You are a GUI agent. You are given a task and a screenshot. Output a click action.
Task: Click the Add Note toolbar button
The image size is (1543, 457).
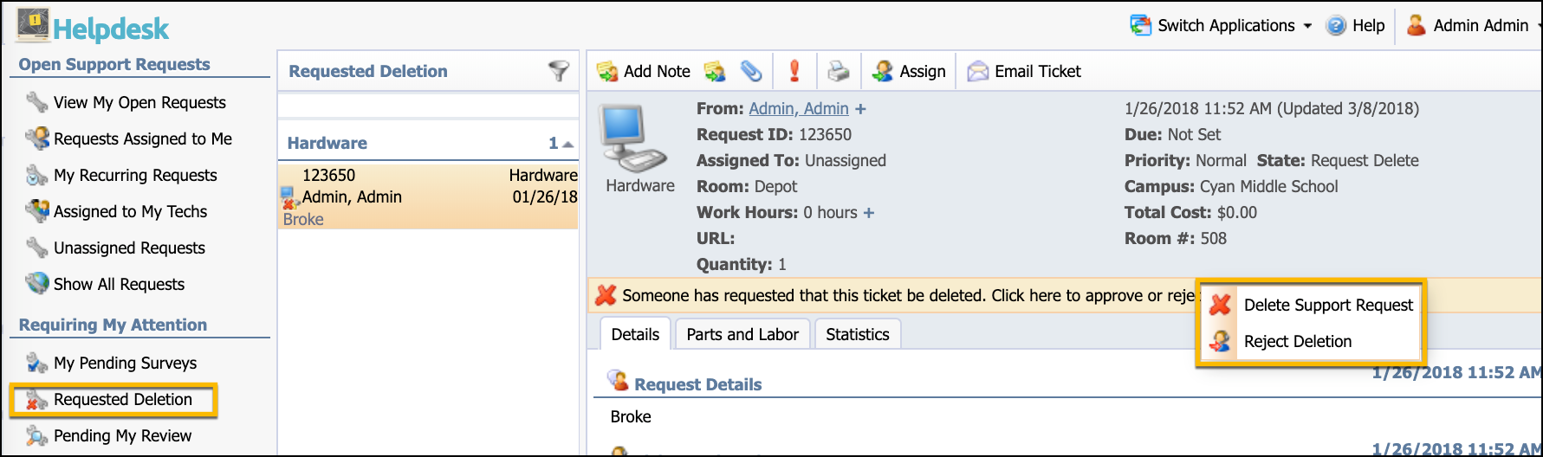coord(644,71)
